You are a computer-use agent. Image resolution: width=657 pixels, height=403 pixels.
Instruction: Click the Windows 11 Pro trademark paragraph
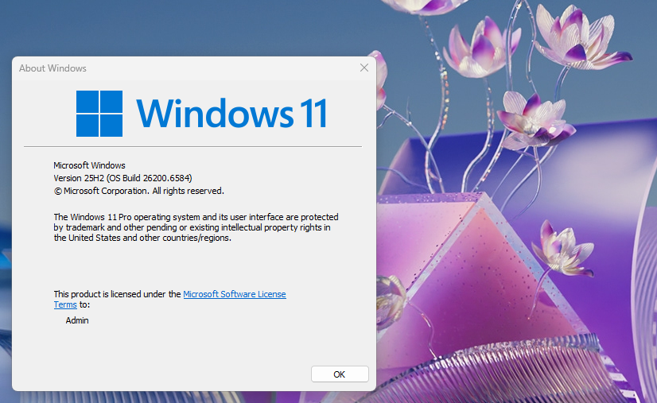coord(196,227)
